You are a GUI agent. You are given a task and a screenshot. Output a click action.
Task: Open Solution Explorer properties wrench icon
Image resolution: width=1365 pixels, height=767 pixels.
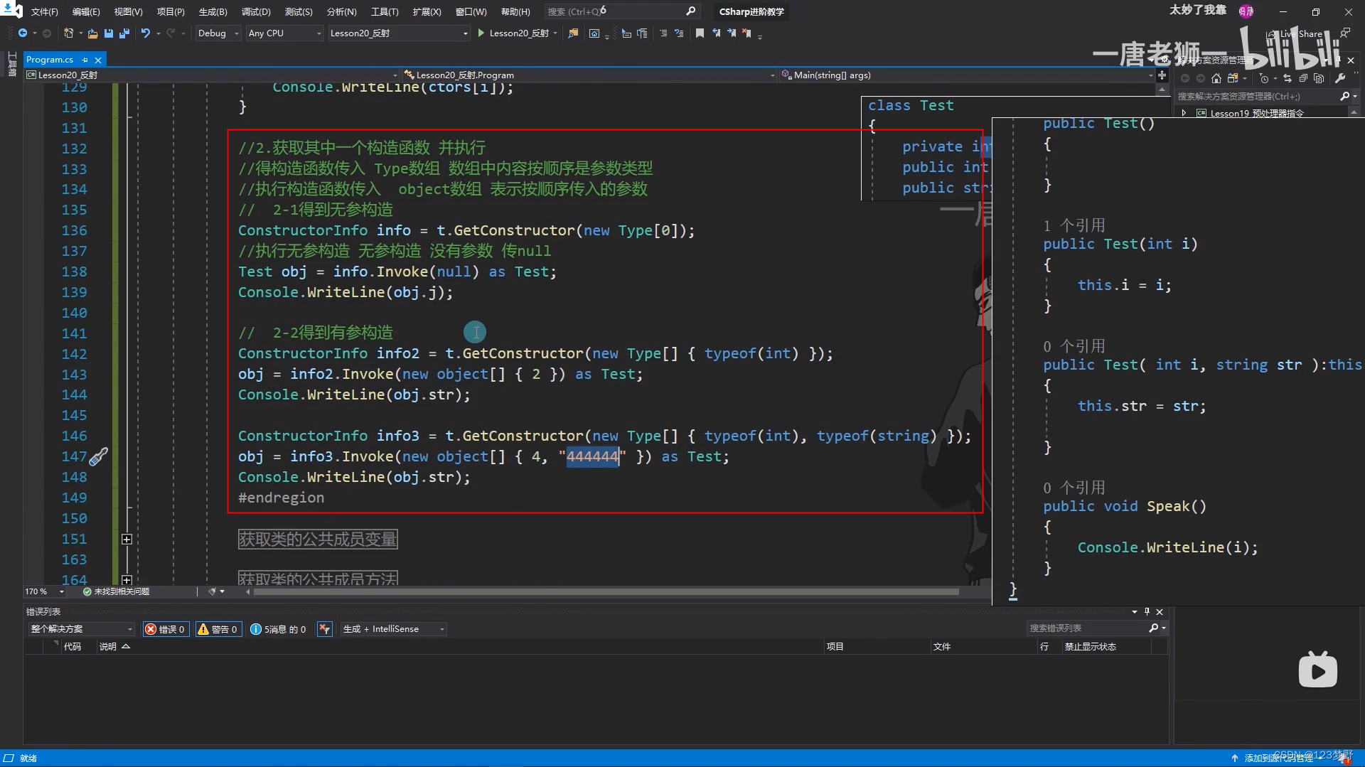(1340, 78)
